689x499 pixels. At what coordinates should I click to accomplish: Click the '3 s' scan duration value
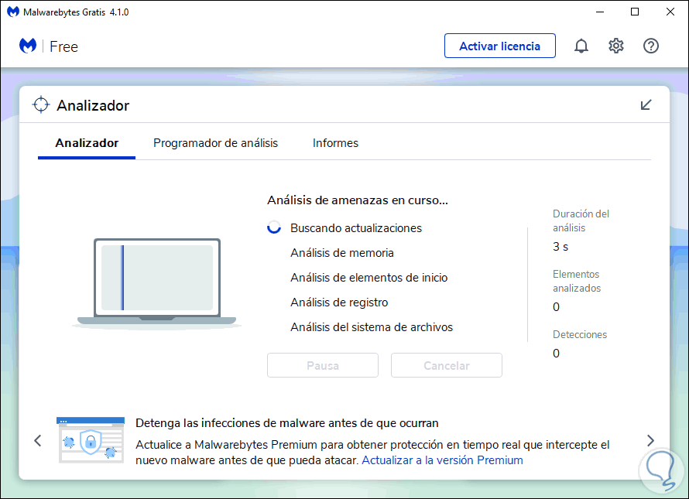560,247
